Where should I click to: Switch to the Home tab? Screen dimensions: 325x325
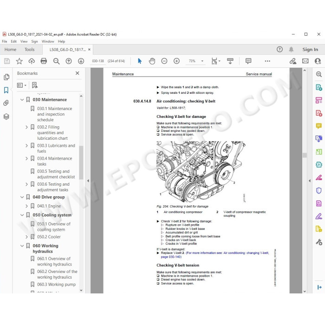[10, 50]
